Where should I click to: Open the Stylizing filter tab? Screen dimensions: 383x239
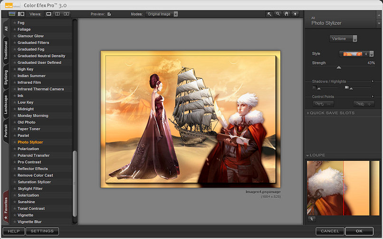coord(6,76)
